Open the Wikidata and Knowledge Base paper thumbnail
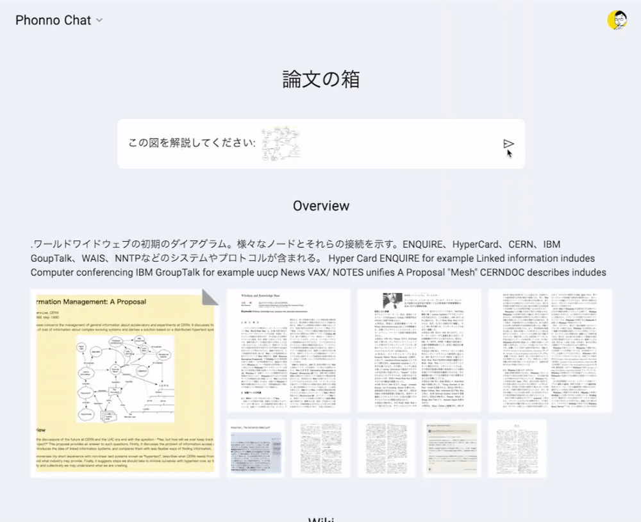Screen dimensions: 641x522 [x=288, y=351]
